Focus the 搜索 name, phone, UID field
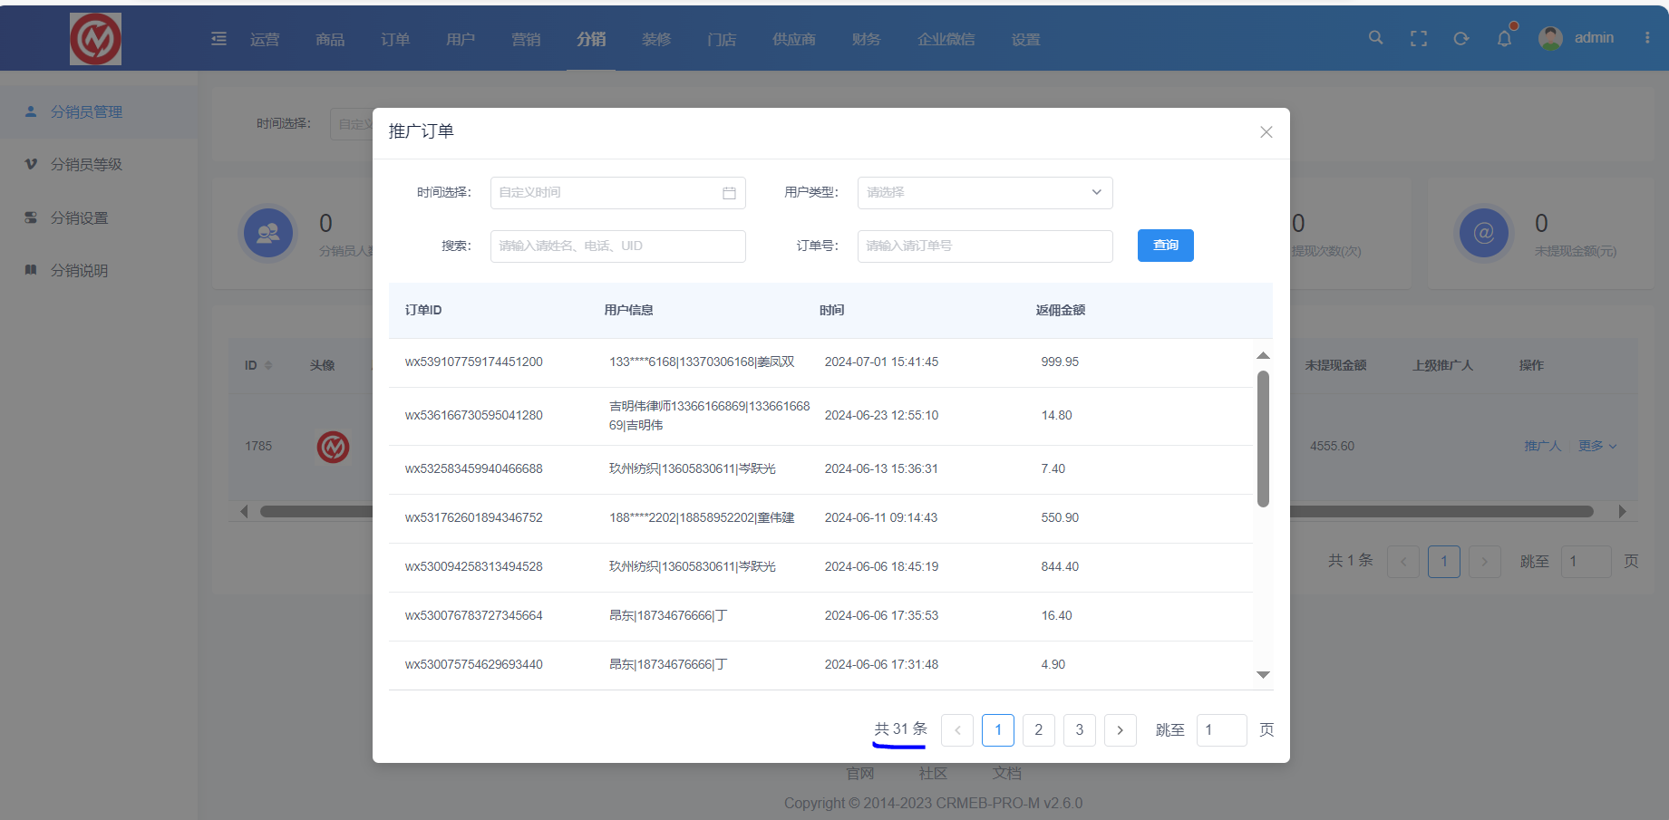1669x820 pixels. coord(617,246)
